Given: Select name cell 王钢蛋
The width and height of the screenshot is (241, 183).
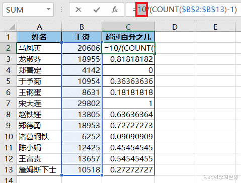Looking at the screenshot, I should pyautogui.click(x=39, y=93).
